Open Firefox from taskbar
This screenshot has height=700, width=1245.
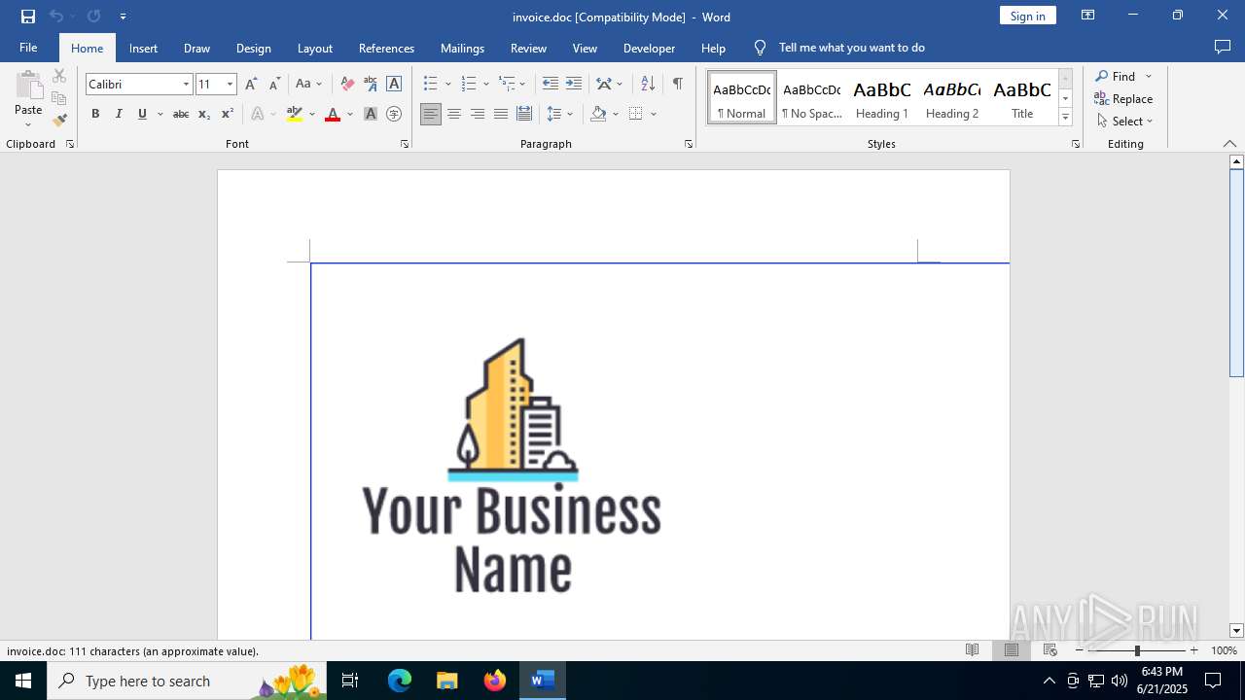click(495, 681)
